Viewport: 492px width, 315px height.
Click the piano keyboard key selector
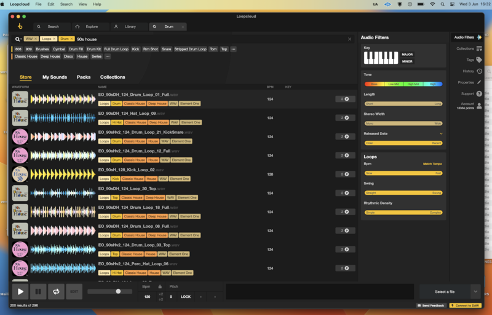381,58
